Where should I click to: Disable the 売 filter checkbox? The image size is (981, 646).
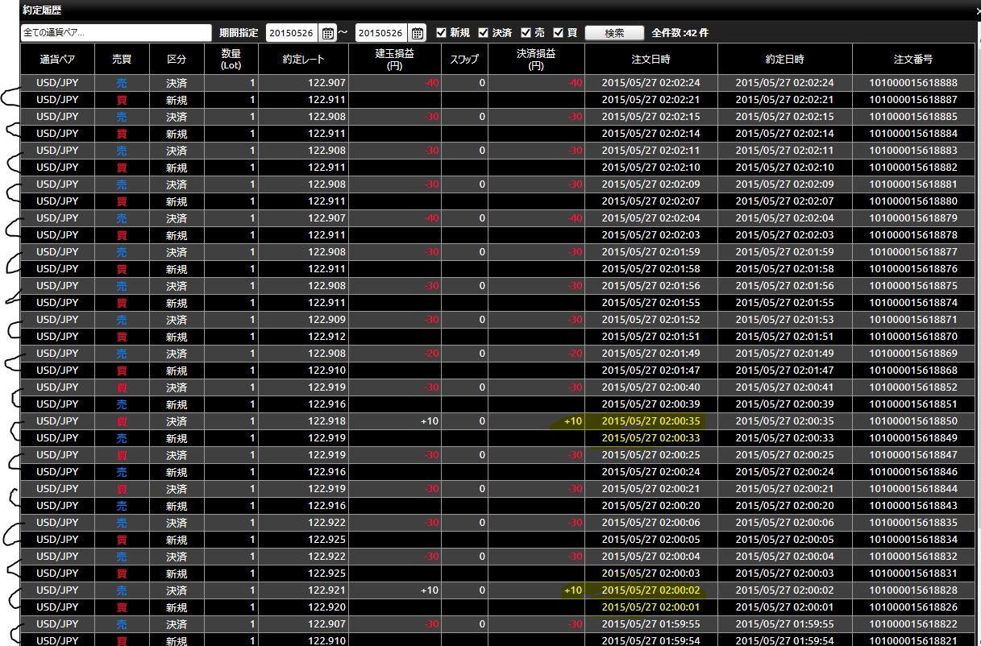point(526,33)
